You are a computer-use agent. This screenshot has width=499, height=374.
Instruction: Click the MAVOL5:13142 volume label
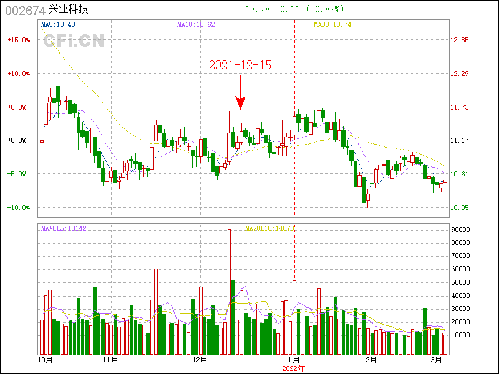coord(64,228)
